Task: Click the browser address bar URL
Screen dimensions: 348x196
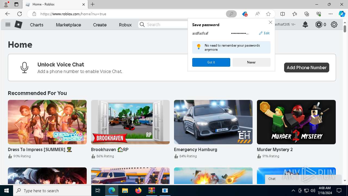Action: coord(73,14)
